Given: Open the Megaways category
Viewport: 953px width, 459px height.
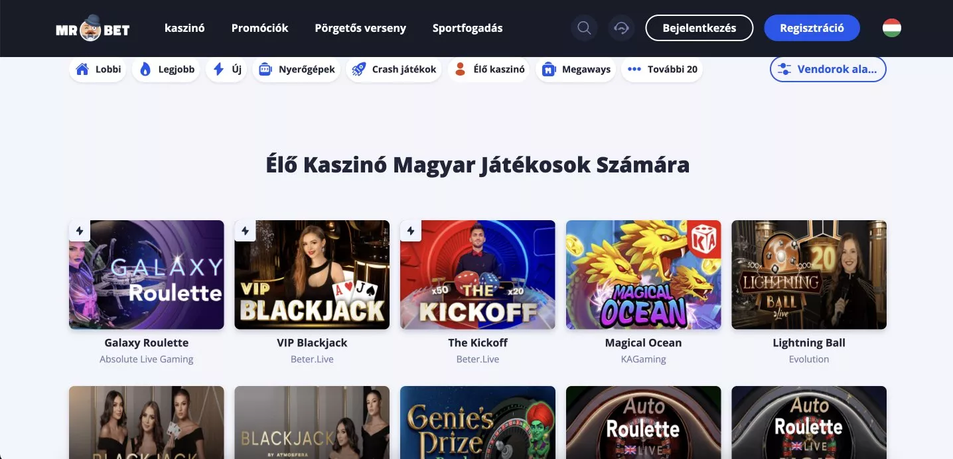Looking at the screenshot, I should click(575, 69).
